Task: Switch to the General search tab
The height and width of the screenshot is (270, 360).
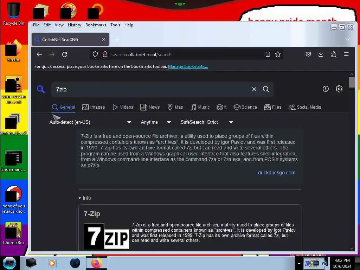Action: tap(63, 107)
